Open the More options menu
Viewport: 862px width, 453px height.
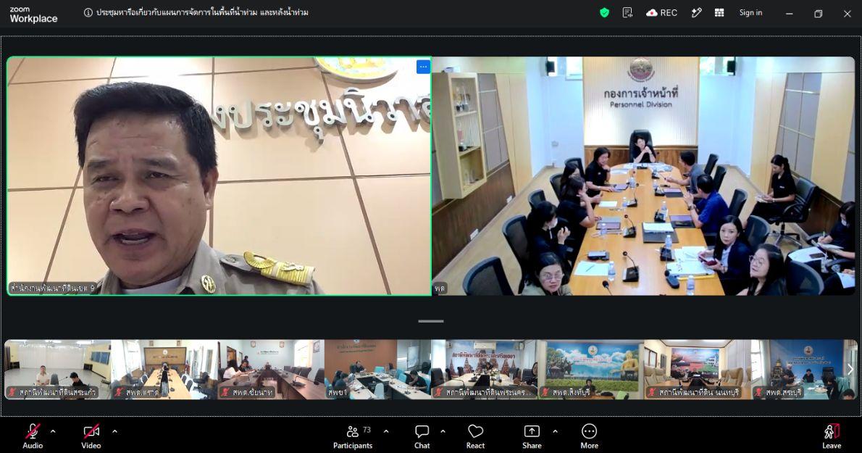[x=590, y=437]
